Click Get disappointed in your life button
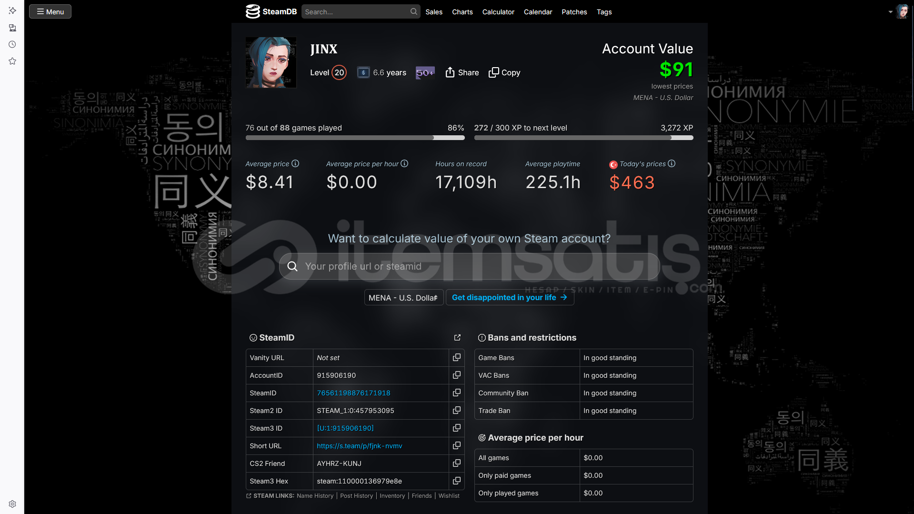The image size is (914, 514). (x=510, y=297)
